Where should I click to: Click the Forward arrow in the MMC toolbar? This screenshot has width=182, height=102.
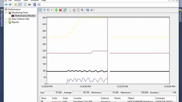10,5
